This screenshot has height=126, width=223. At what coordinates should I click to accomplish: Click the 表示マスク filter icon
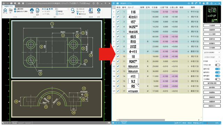77,14
